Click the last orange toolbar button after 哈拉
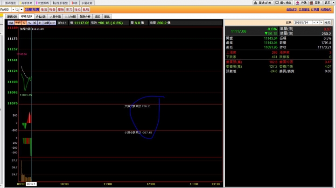The width and height of the screenshot is (336, 188). (x=86, y=10)
